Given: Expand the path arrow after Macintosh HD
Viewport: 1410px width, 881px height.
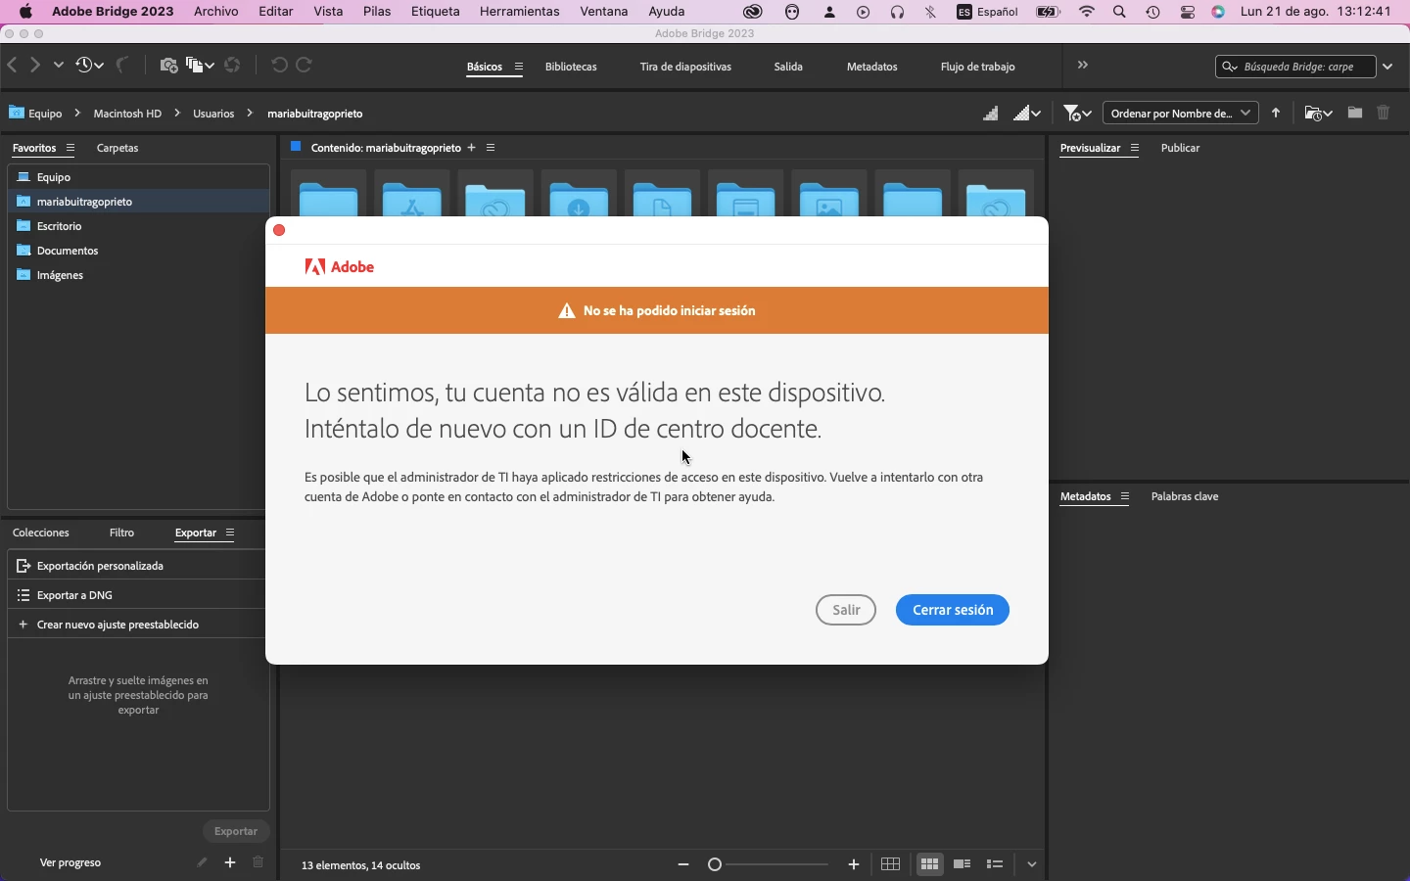Looking at the screenshot, I should 177,114.
